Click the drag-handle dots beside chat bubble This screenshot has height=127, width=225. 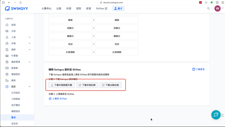222,115
